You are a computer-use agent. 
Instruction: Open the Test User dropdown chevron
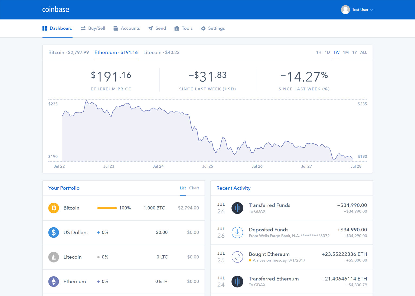[x=372, y=10]
